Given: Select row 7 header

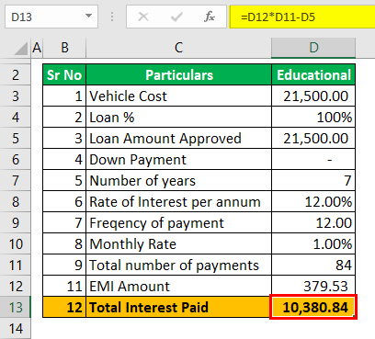Looking at the screenshot, I should [x=16, y=180].
